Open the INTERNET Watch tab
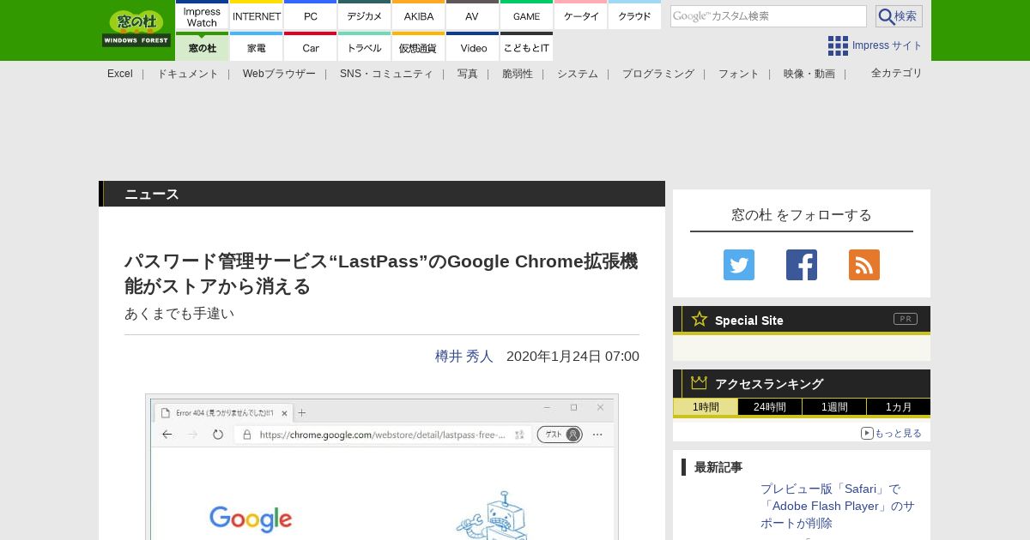 click(257, 16)
